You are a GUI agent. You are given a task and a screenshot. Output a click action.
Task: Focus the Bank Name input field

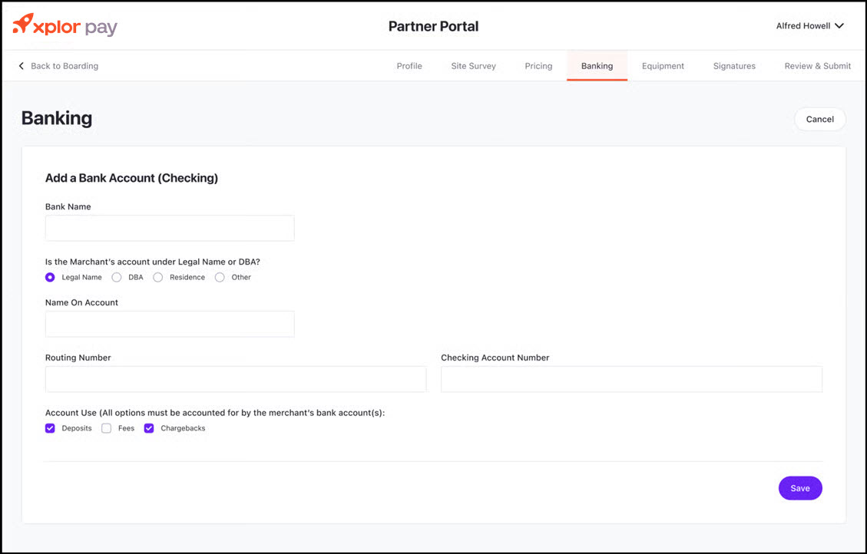pyautogui.click(x=170, y=228)
